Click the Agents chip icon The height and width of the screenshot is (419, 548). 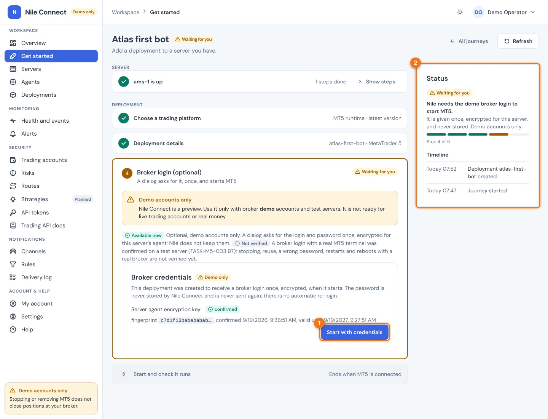[x=13, y=82]
